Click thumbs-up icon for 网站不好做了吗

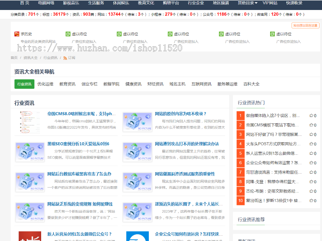coord(311,134)
